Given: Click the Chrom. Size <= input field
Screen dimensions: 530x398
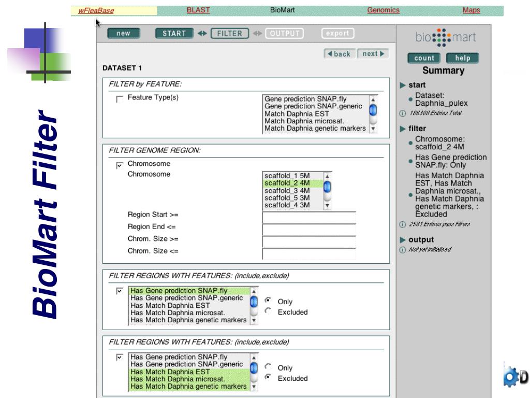Looking at the screenshot, I should (x=309, y=254).
